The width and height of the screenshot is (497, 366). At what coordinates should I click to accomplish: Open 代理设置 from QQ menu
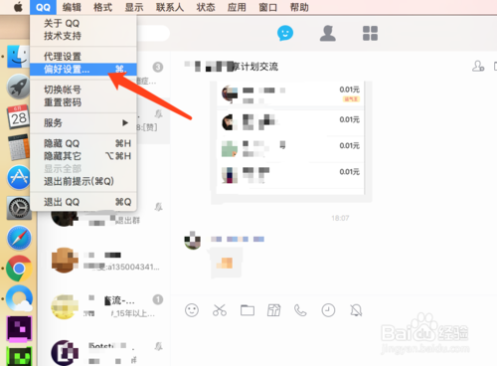pos(83,57)
